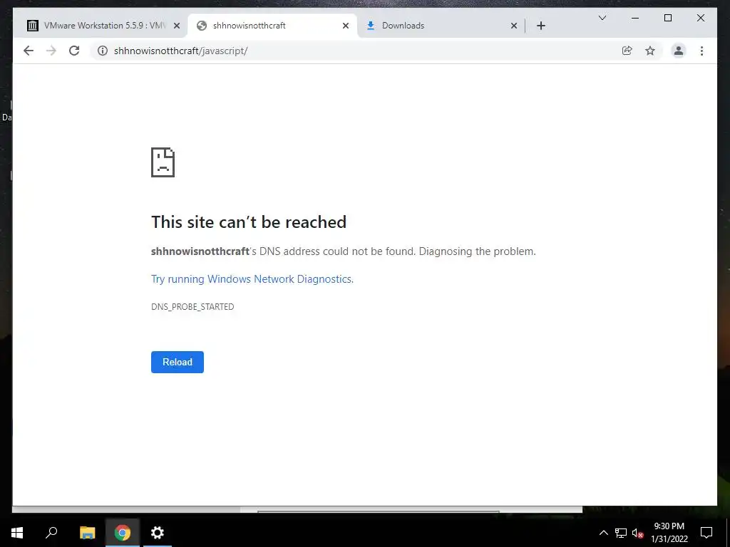Reload page using the toolbar refresh icon
The height and width of the screenshot is (547, 730).
(x=74, y=51)
